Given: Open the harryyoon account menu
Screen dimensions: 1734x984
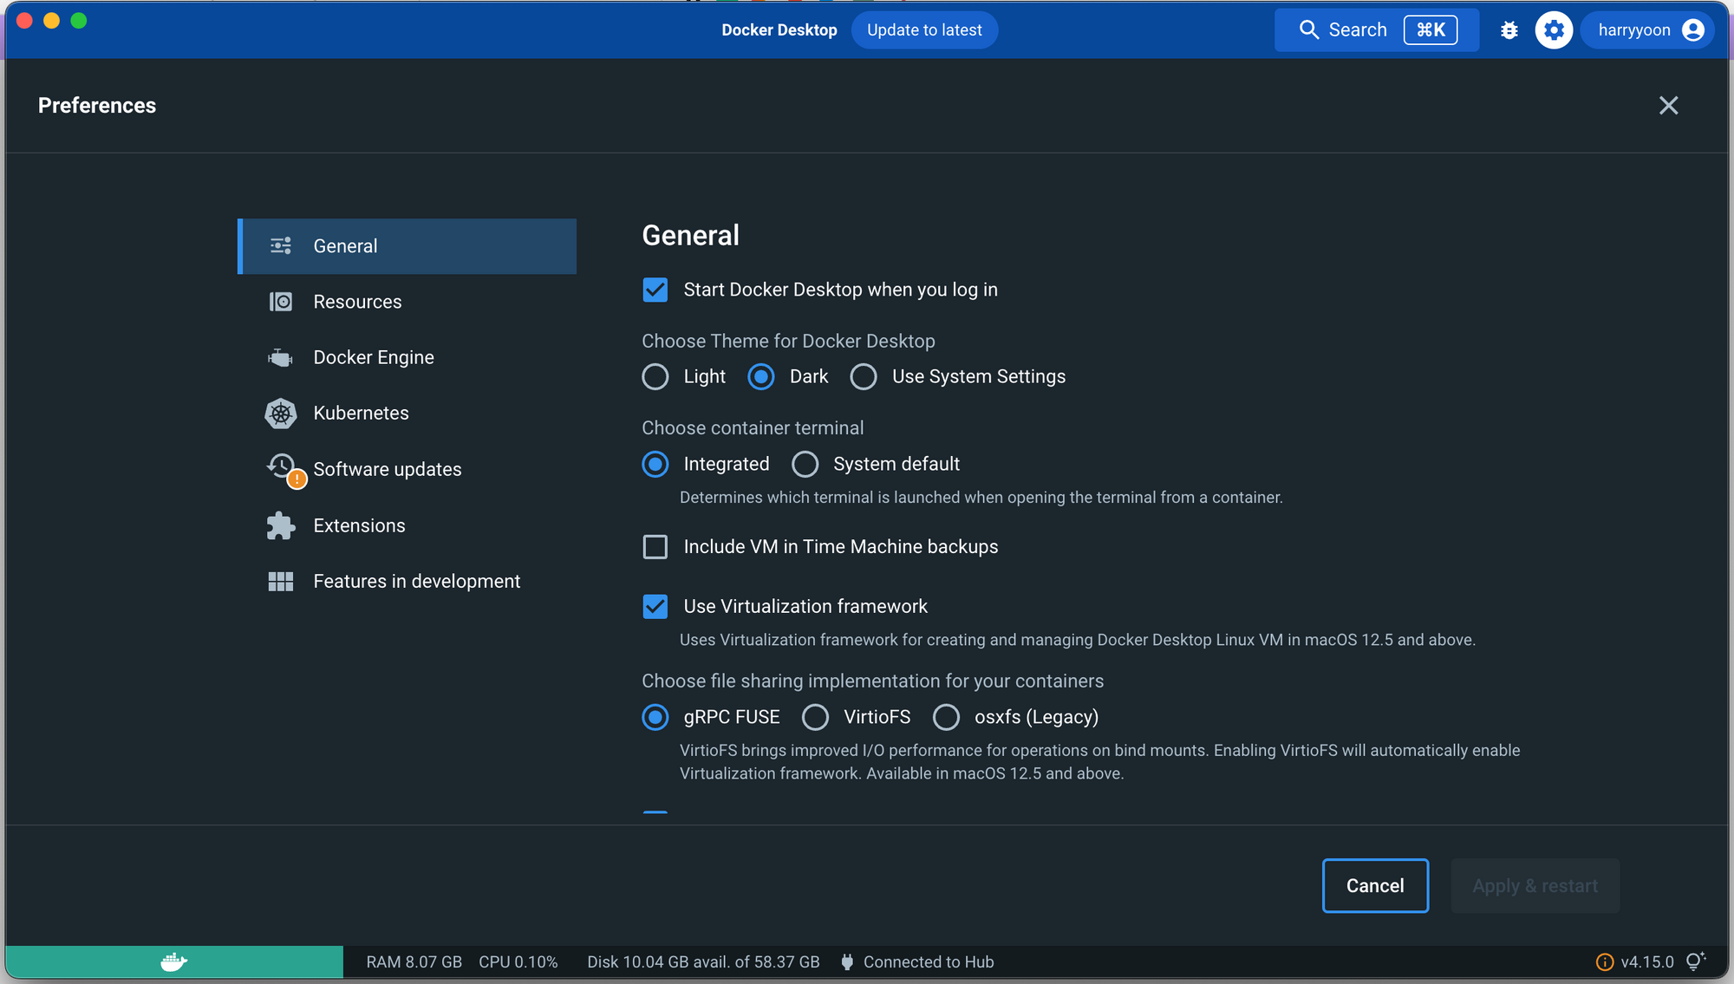Looking at the screenshot, I should coord(1648,30).
